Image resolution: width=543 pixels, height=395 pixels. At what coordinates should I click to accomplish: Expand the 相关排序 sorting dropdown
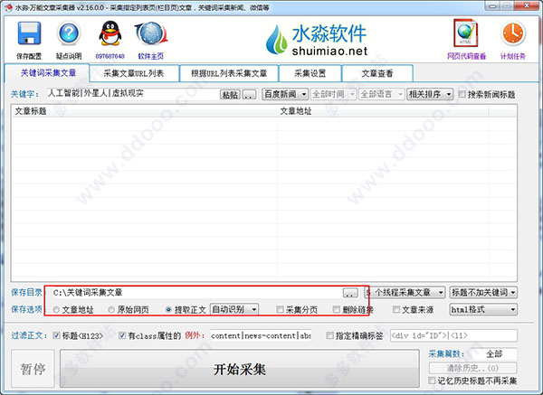click(430, 94)
